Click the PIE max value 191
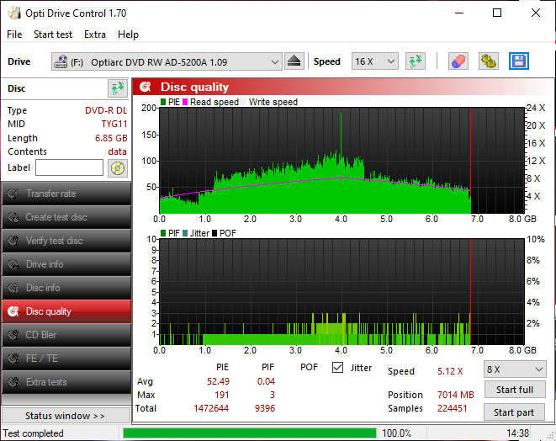This screenshot has width=556, height=441. click(x=221, y=395)
